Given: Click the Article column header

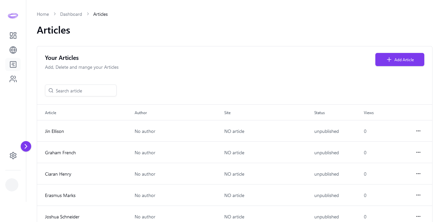Looking at the screenshot, I should (51, 113).
